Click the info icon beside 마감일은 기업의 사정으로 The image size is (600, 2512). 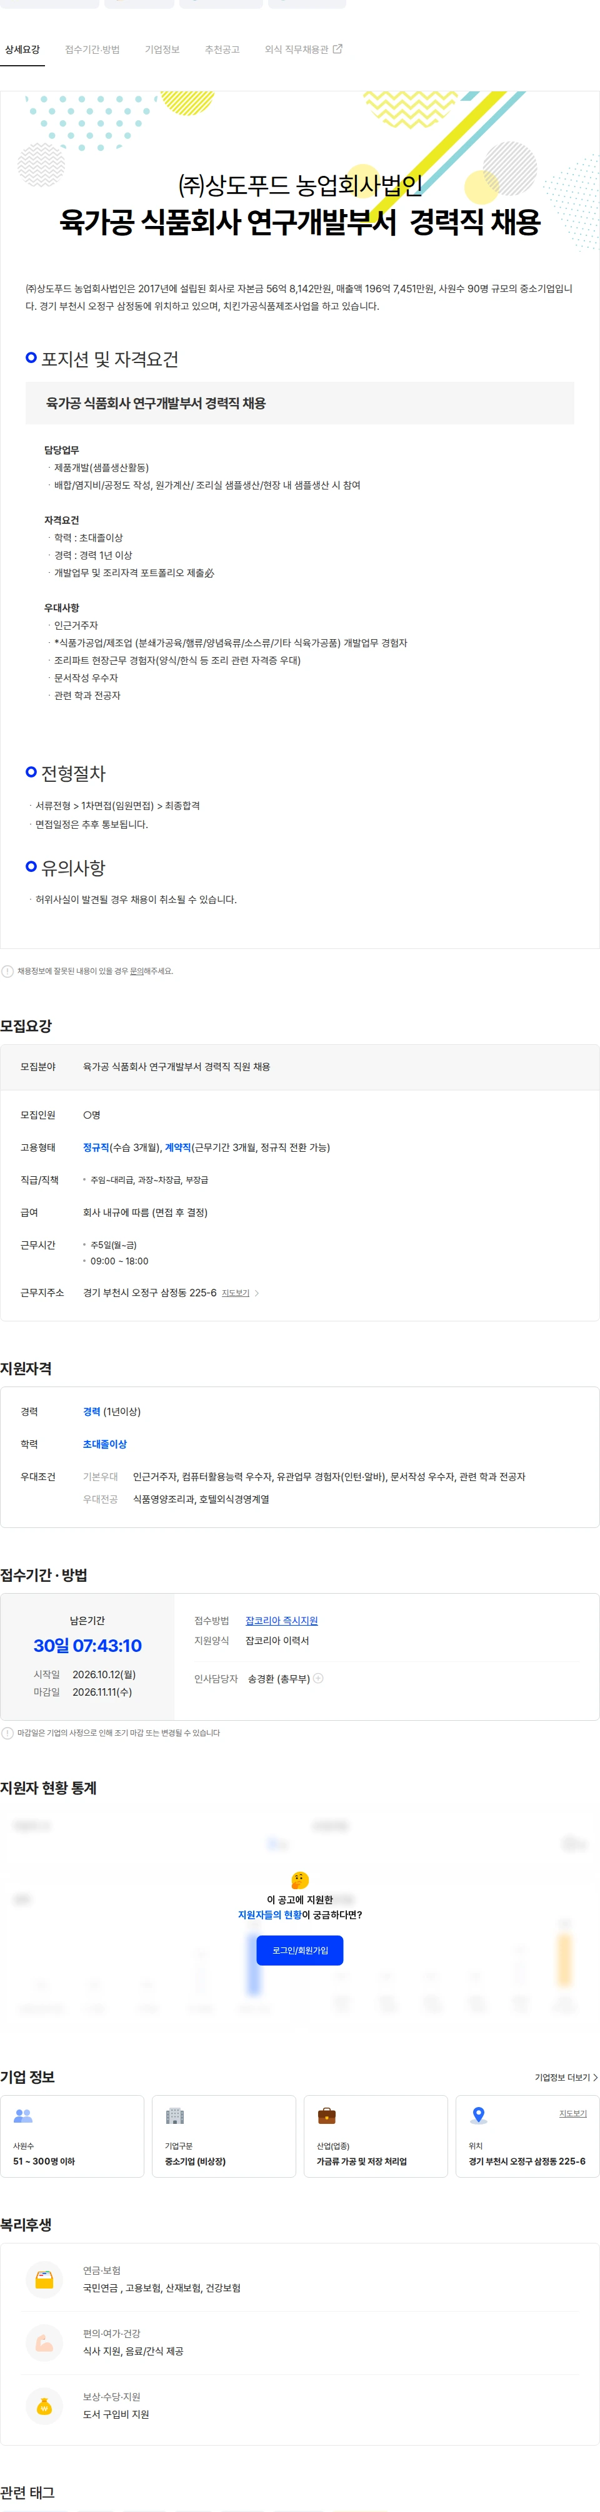pos(7,1733)
